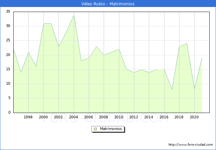The height and width of the screenshot is (150, 216).
Task: Click the 0 y-axis label
Action: (9, 112)
